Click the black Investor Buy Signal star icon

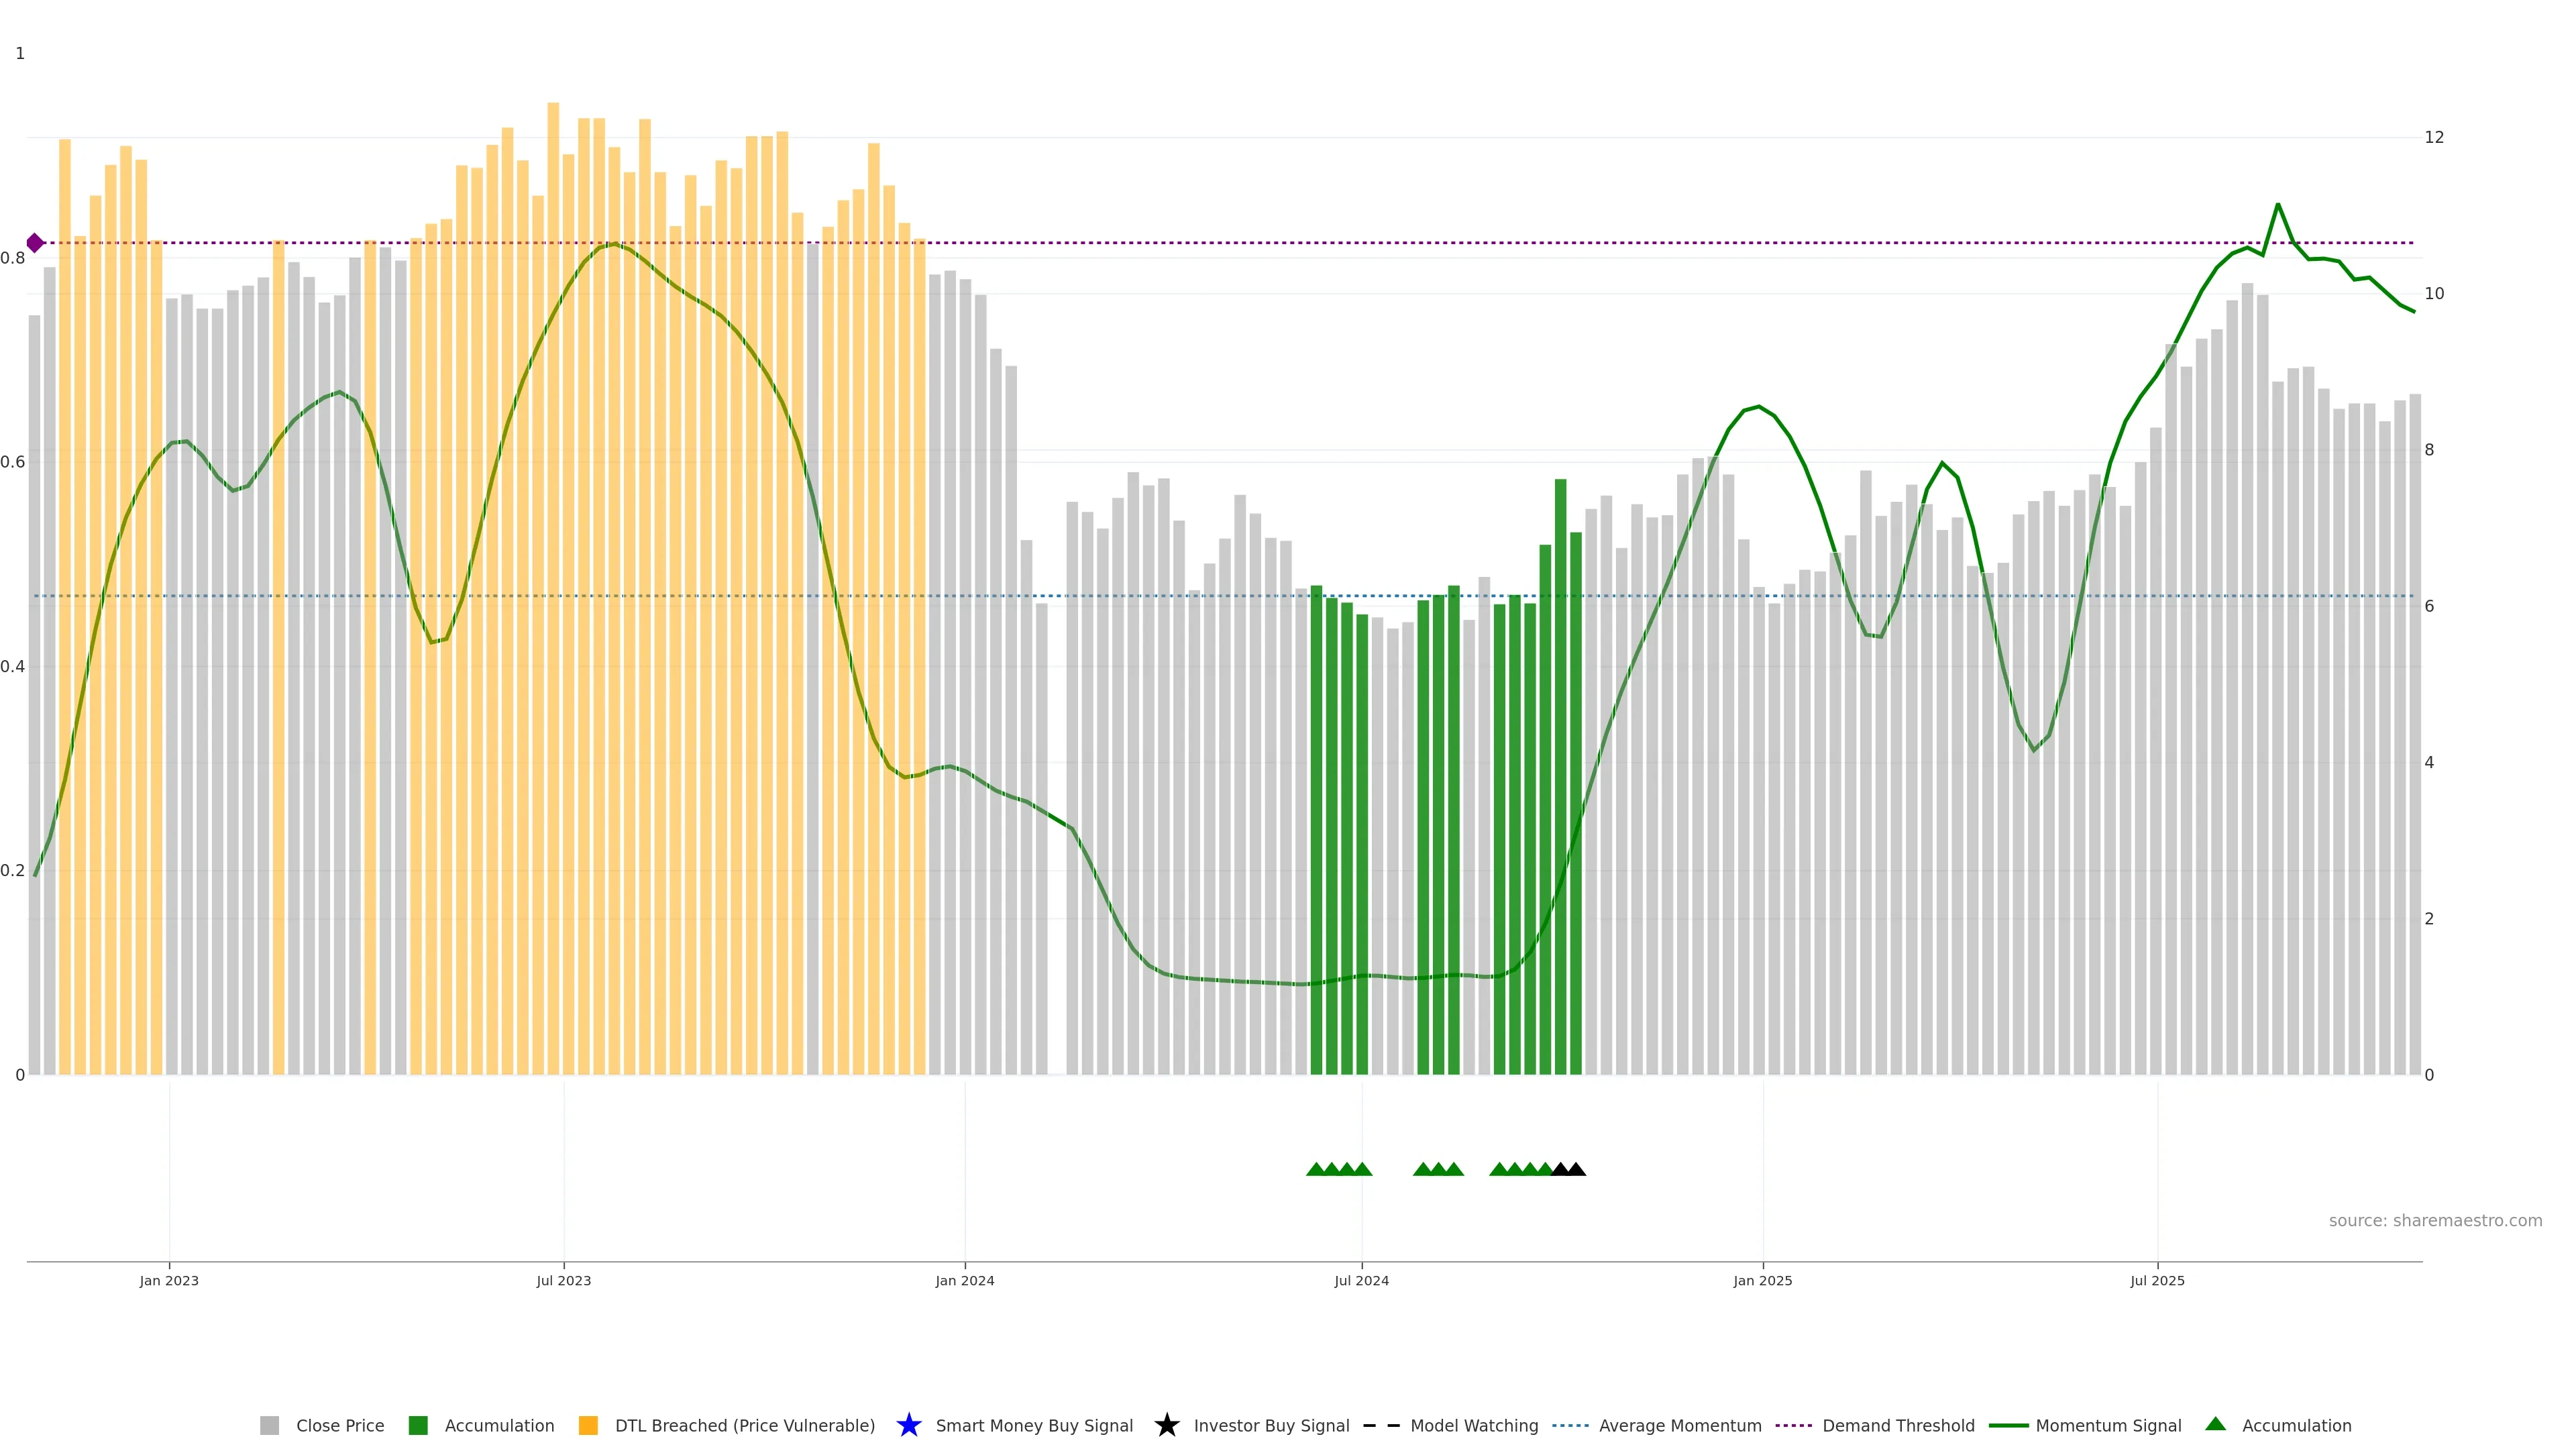1166,1425
